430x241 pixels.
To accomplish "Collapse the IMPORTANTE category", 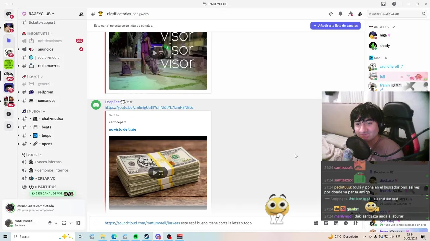I will [x=37, y=33].
